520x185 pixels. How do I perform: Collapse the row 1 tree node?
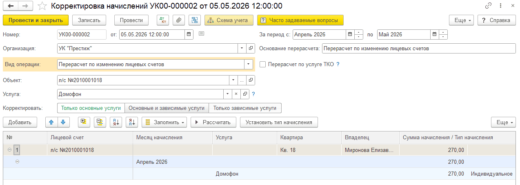9,150
